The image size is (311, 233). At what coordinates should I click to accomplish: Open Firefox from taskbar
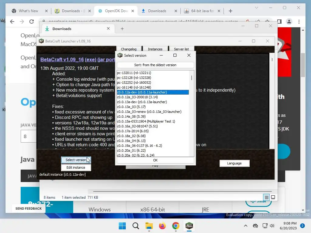tap(162, 226)
